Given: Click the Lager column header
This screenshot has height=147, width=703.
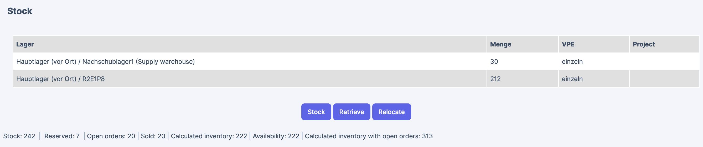Looking at the screenshot, I should coord(25,44).
